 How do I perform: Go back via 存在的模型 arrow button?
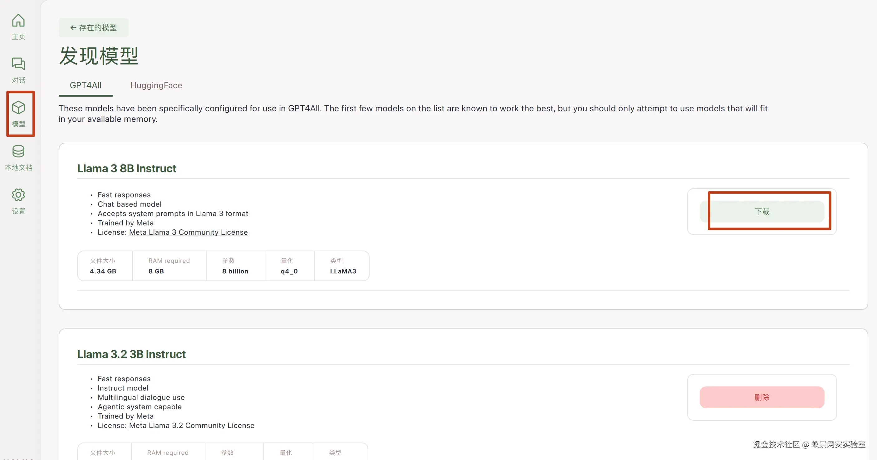click(x=93, y=27)
